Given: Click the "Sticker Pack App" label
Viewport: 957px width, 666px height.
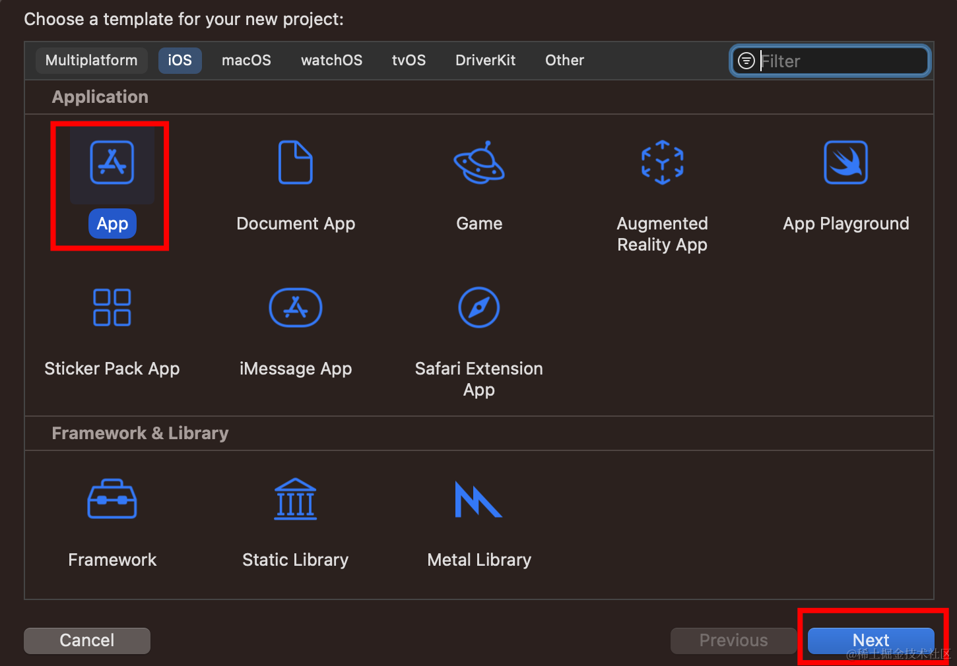Looking at the screenshot, I should [112, 369].
